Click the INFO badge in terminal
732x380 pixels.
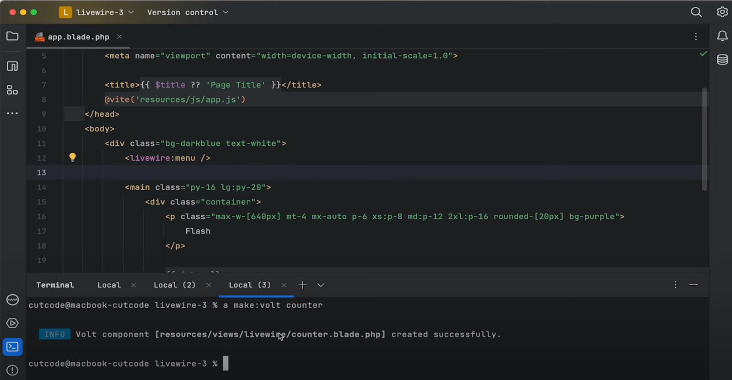[x=54, y=334]
